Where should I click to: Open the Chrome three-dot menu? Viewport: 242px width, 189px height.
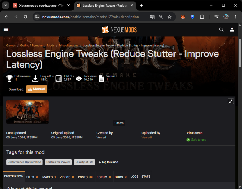(x=236, y=17)
